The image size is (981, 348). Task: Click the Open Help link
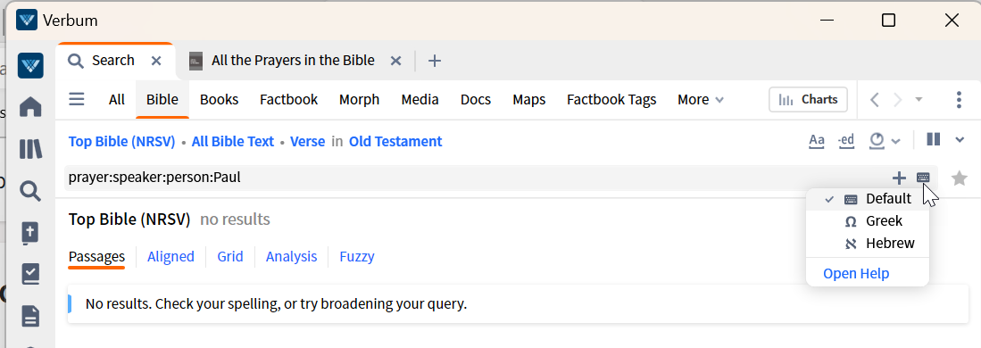[856, 274]
